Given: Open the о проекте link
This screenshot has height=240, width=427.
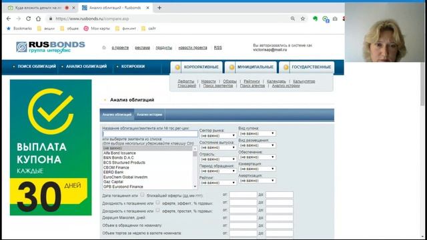Looking at the screenshot, I should tap(120, 47).
